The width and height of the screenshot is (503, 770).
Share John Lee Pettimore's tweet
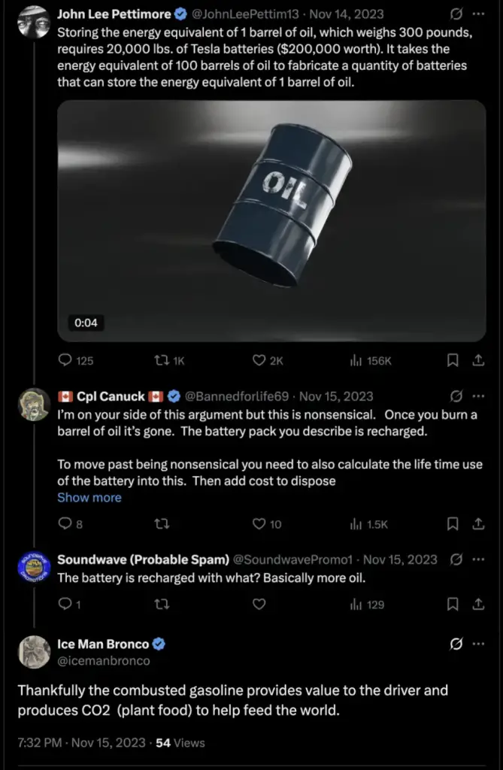click(478, 361)
